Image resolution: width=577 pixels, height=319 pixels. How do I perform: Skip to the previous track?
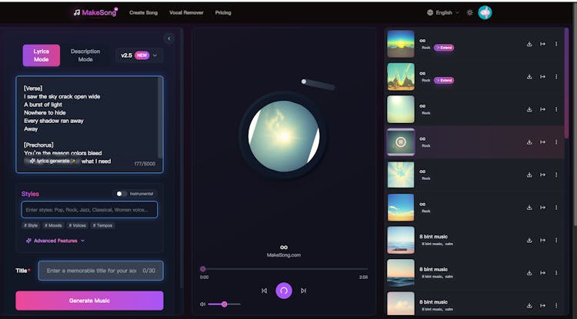[265, 291]
